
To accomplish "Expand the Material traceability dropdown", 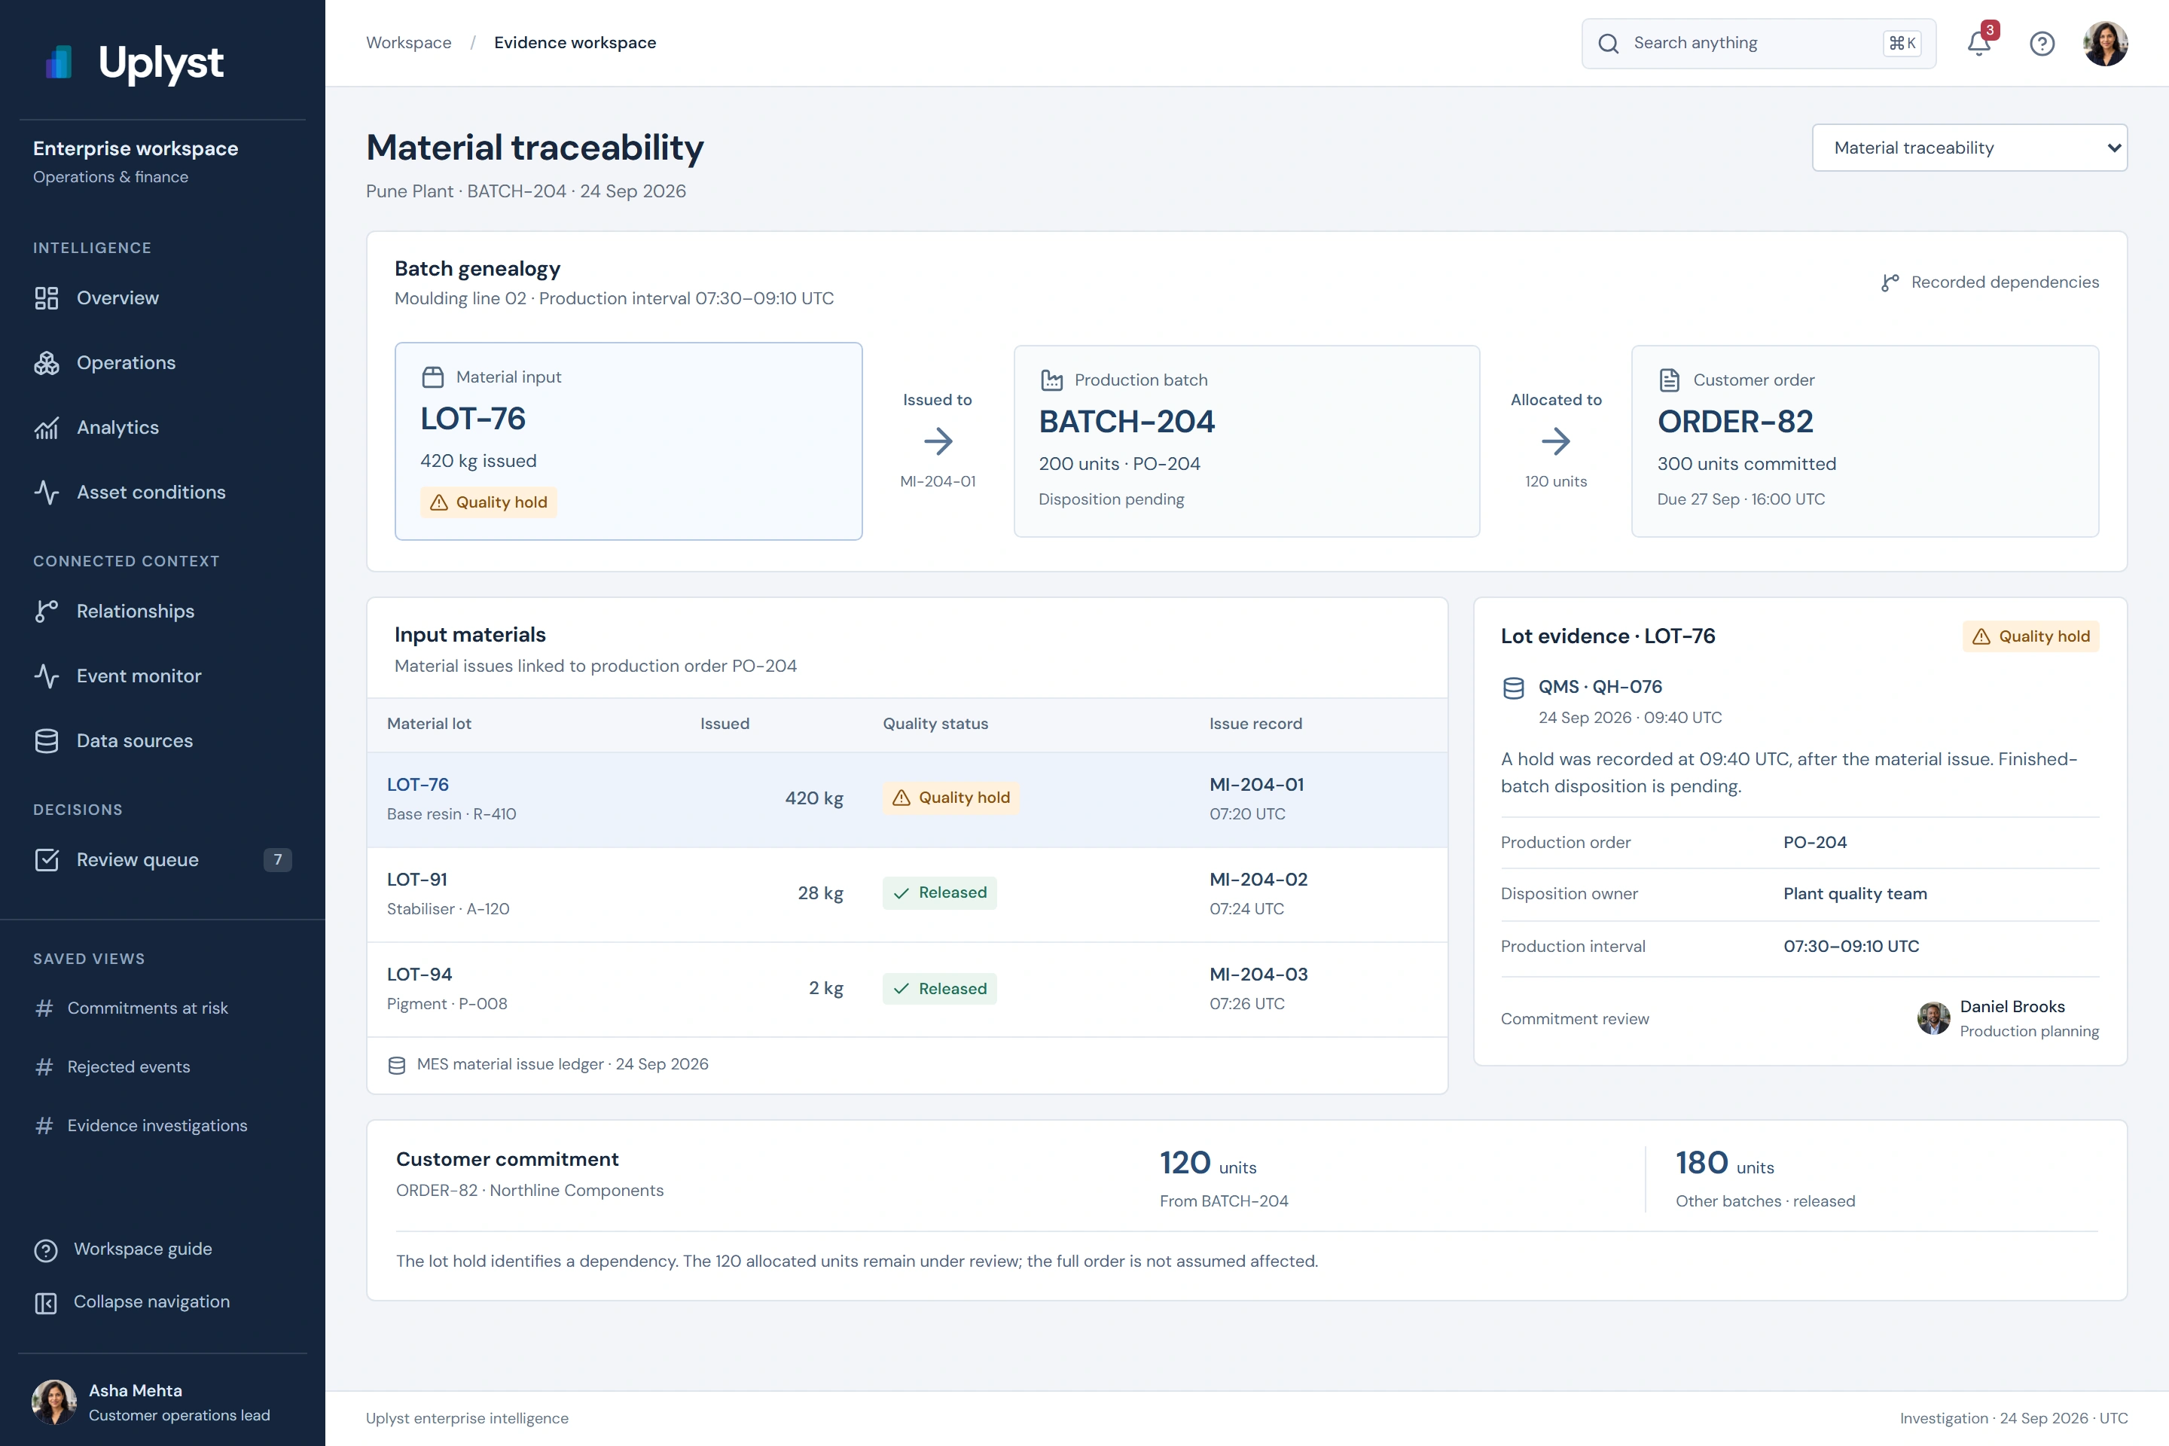I will pos(1969,148).
